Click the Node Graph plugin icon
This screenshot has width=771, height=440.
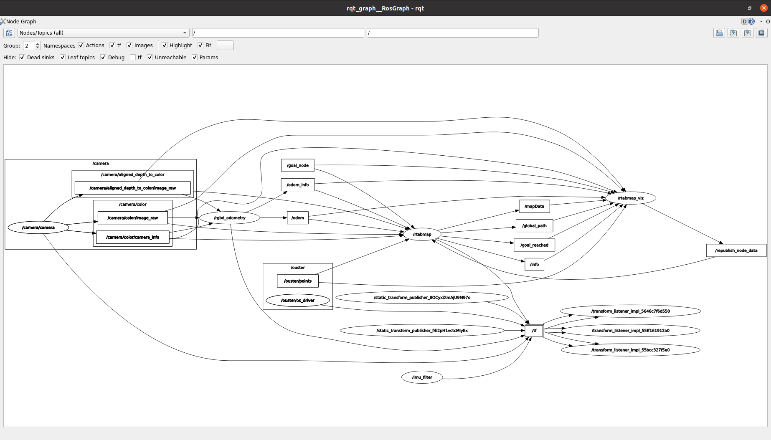coord(3,21)
